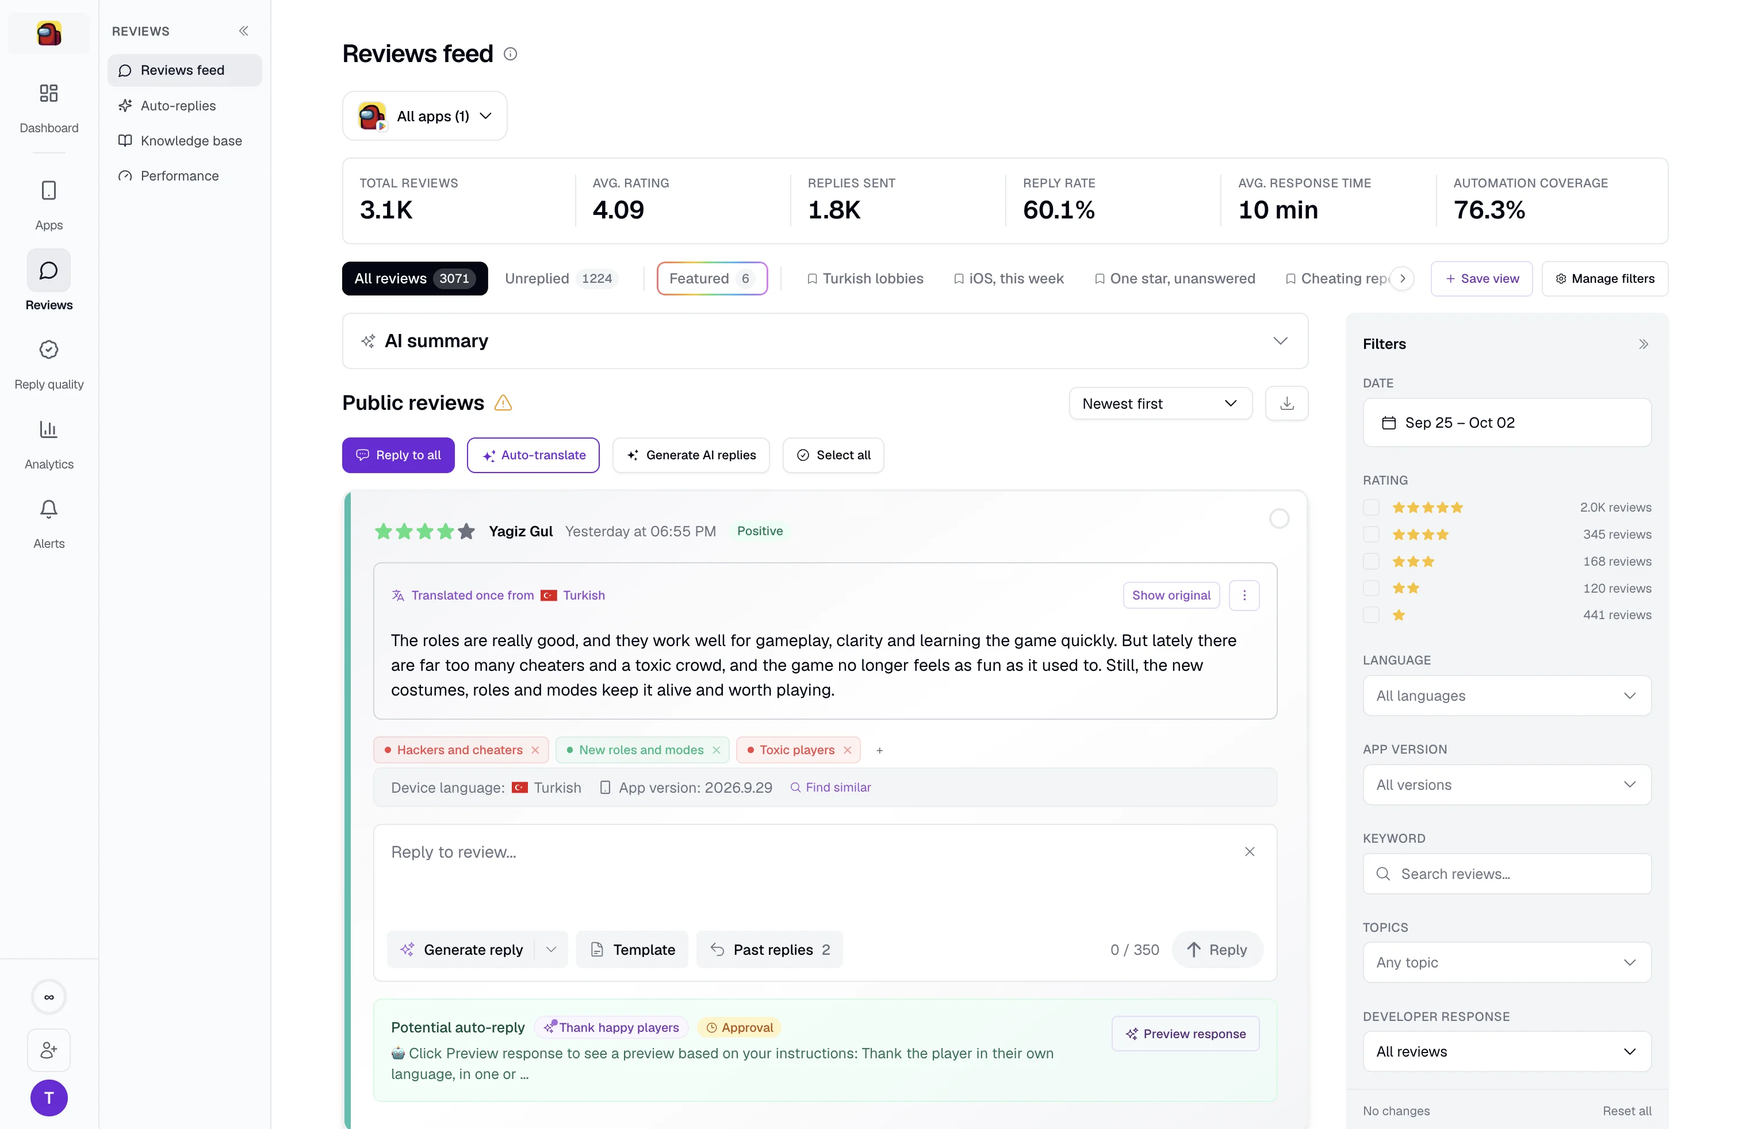
Task: Remove the Toxic players tag
Action: [x=847, y=750]
